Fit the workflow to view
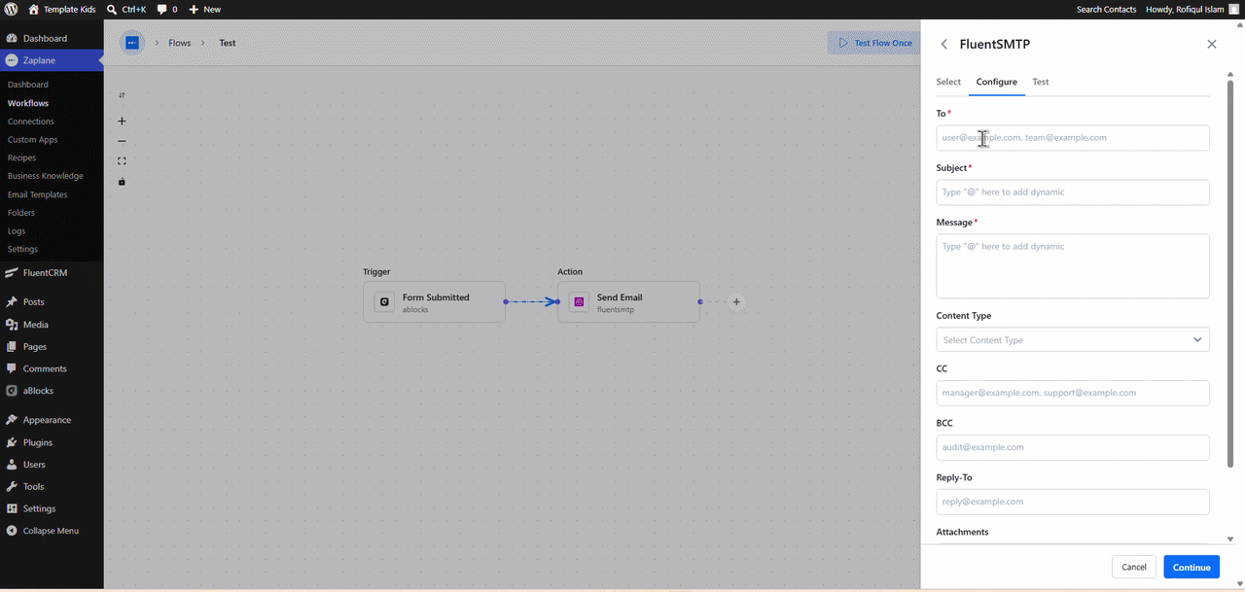The height and width of the screenshot is (592, 1245). 122,161
